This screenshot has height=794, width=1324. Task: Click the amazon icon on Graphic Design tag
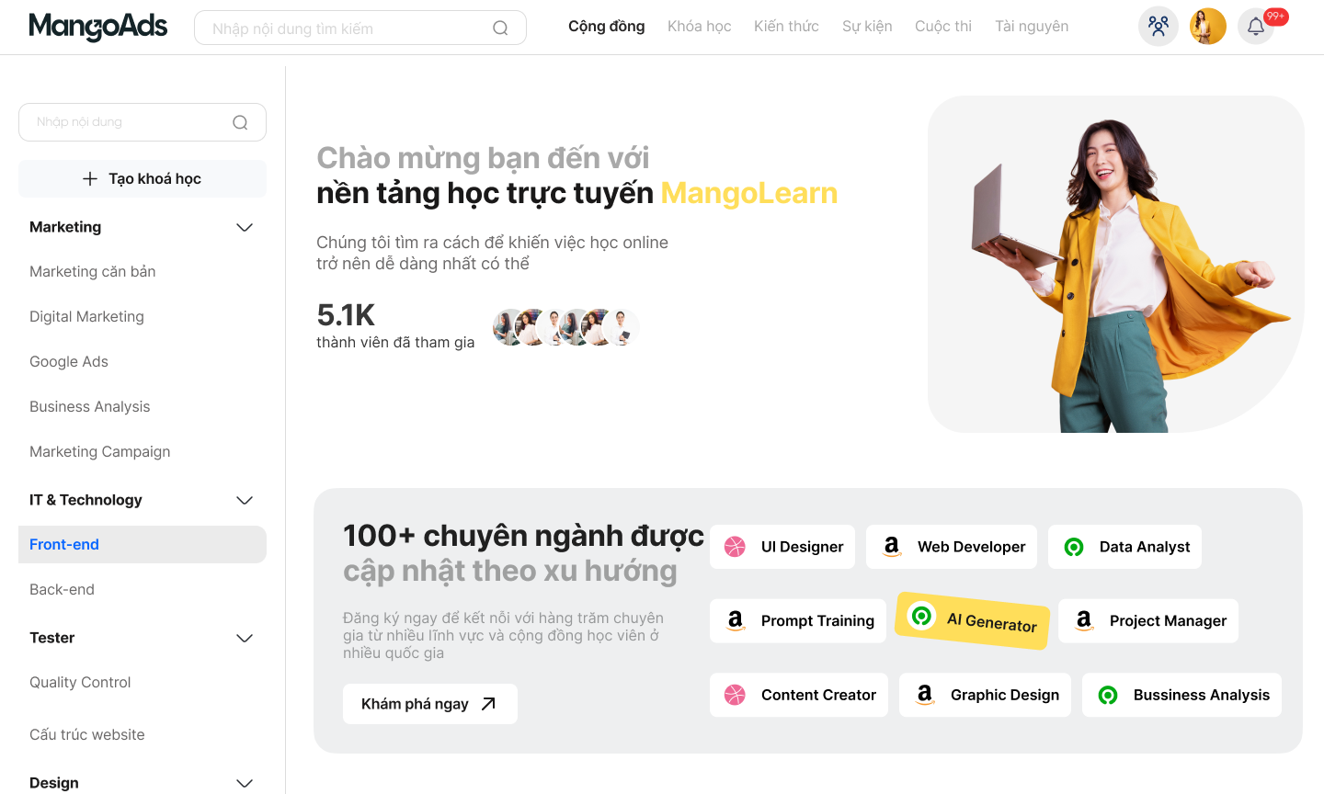pyautogui.click(x=924, y=695)
